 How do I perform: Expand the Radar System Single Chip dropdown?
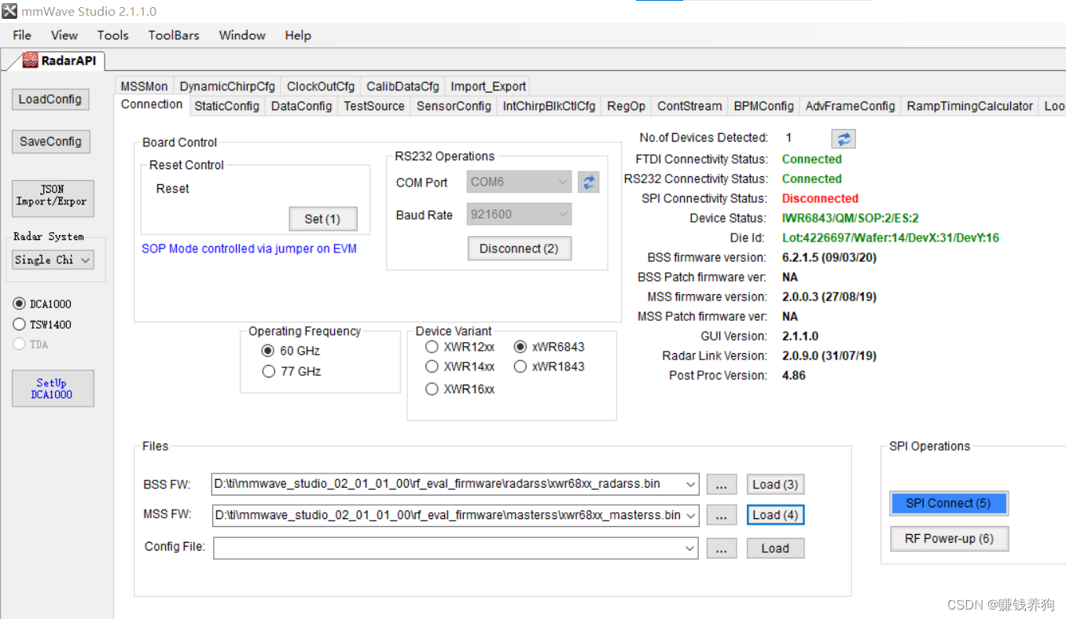point(53,260)
